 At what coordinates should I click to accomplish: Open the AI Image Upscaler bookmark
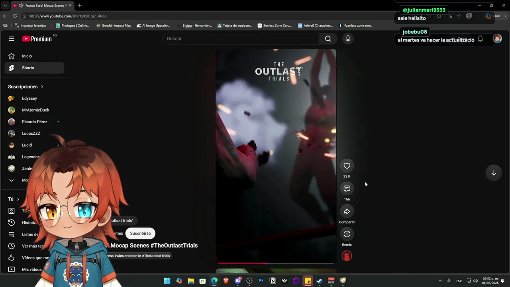153,26
